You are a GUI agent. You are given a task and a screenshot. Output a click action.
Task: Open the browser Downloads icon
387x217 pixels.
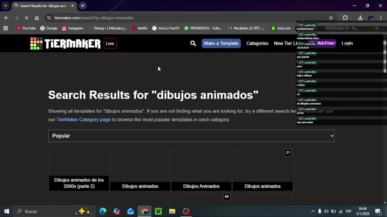point(360,18)
